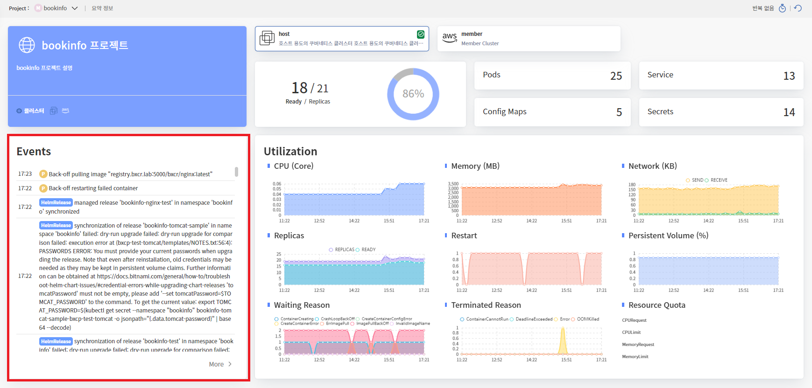
Task: Click the More link under Events
Action: [216, 364]
